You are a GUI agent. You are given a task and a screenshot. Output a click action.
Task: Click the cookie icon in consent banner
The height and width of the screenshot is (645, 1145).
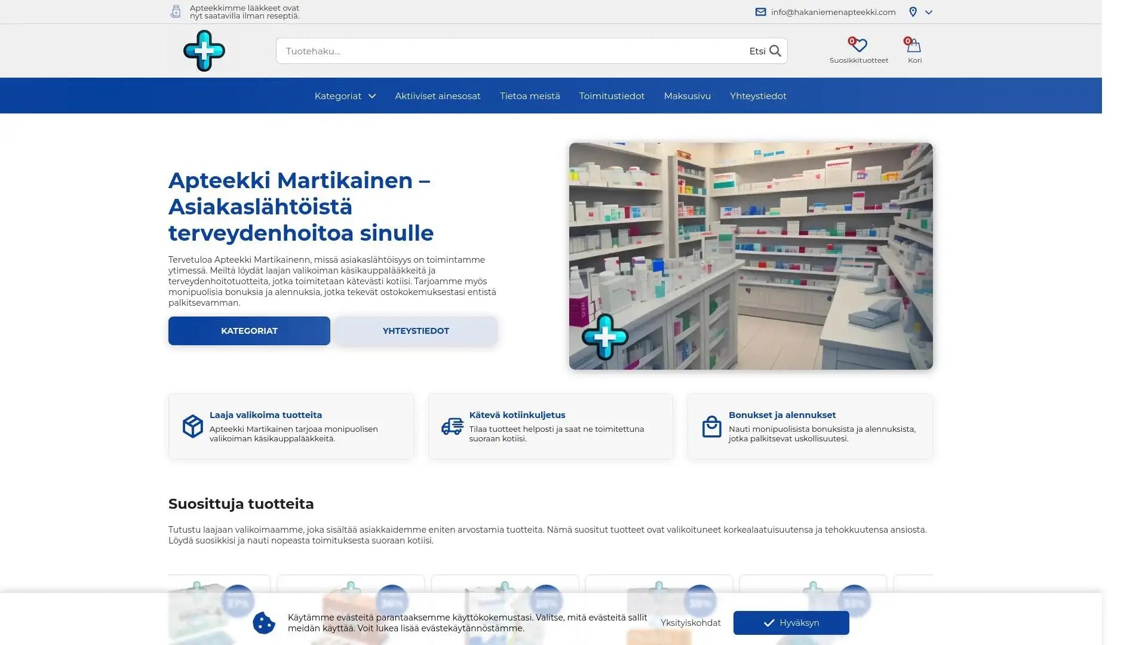(263, 623)
